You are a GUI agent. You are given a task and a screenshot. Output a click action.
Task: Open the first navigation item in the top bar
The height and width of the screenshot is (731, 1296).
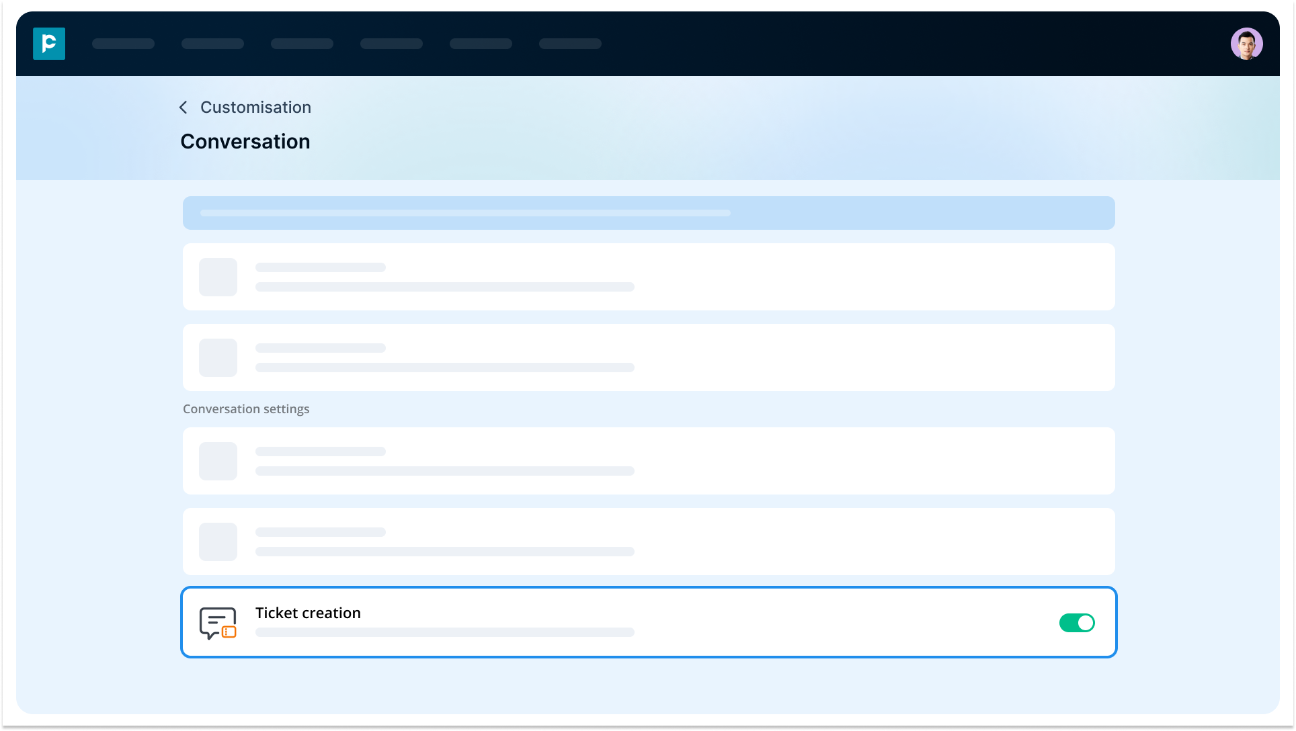[123, 43]
